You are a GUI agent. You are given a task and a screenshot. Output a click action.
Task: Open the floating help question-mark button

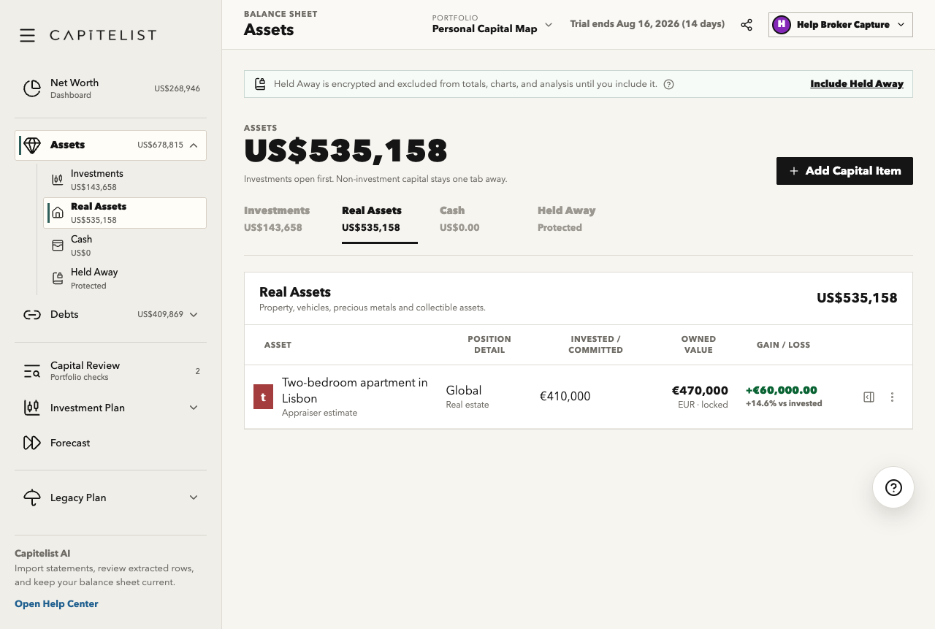click(x=893, y=487)
